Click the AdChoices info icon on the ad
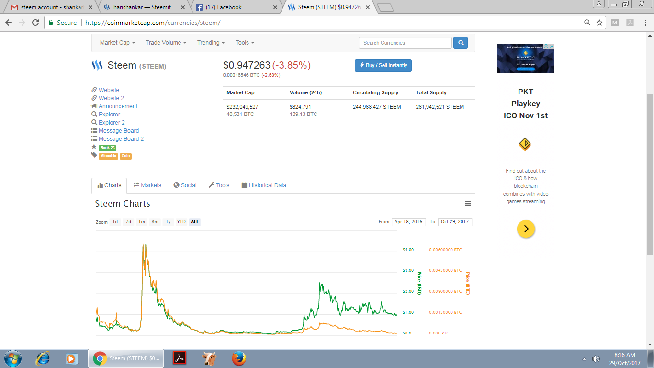Image resolution: width=654 pixels, height=368 pixels. point(546,46)
